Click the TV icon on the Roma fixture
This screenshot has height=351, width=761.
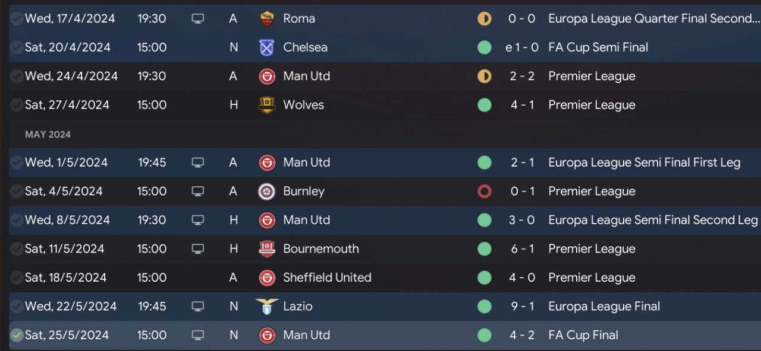(x=198, y=19)
